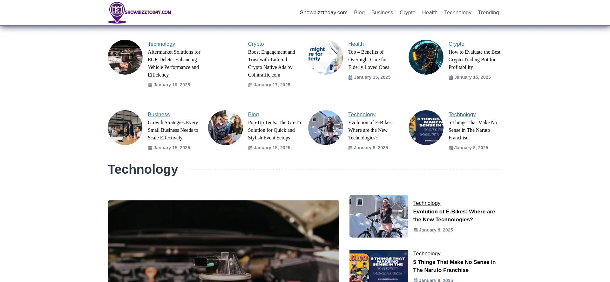Open the Showbizztoday.com nav item

pos(324,12)
